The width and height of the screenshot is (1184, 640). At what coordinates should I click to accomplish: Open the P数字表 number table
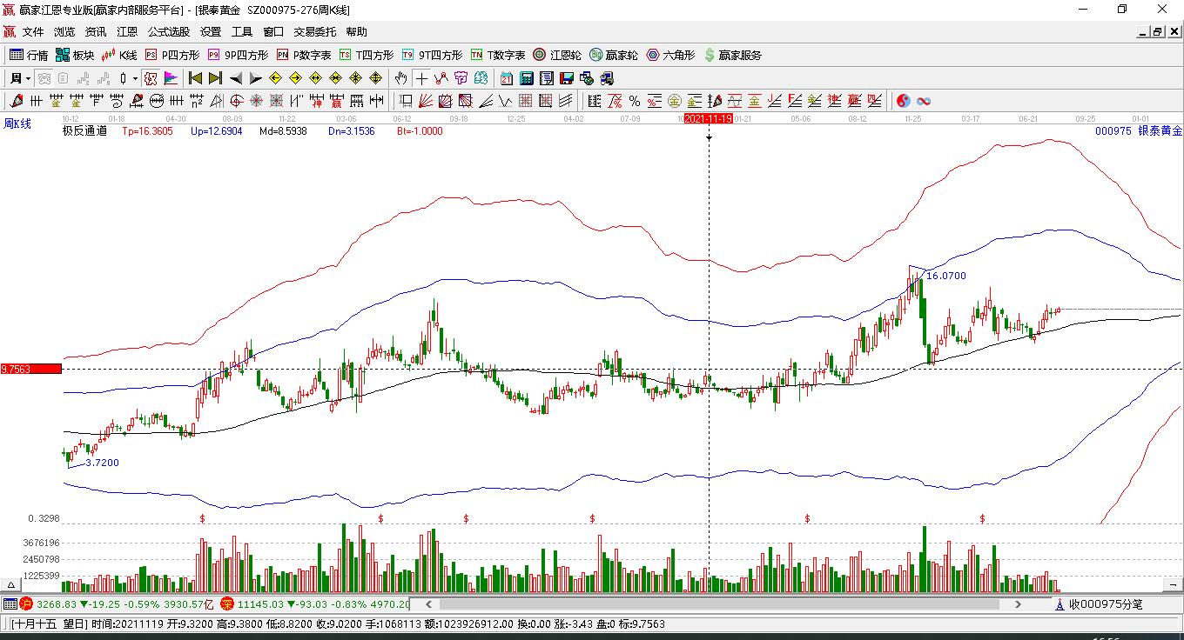click(304, 55)
